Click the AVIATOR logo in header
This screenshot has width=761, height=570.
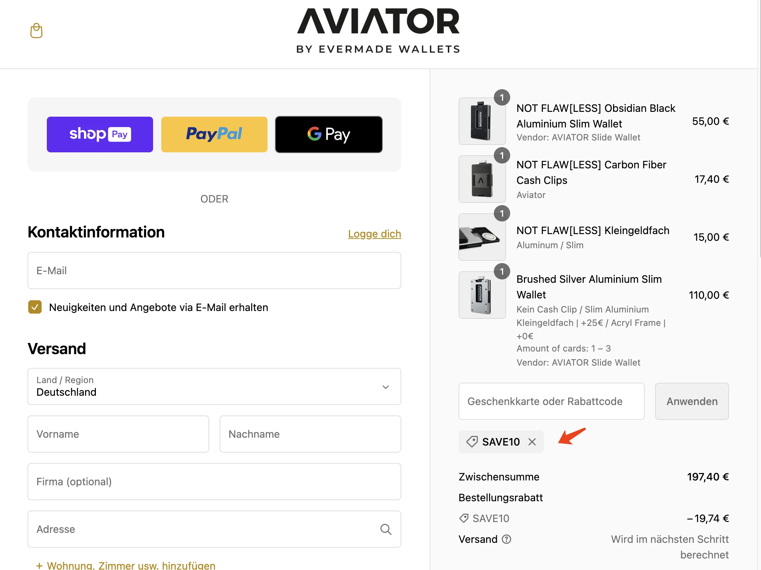(x=378, y=31)
